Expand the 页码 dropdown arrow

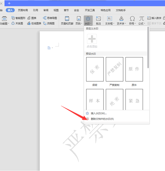click(x=82, y=24)
